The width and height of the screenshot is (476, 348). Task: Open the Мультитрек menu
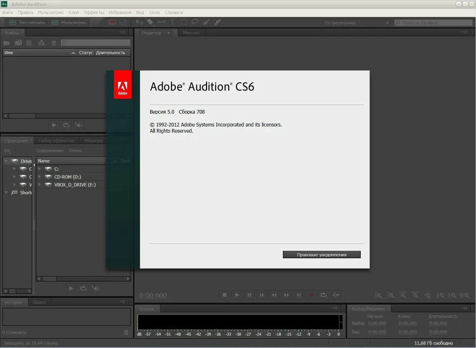click(51, 12)
